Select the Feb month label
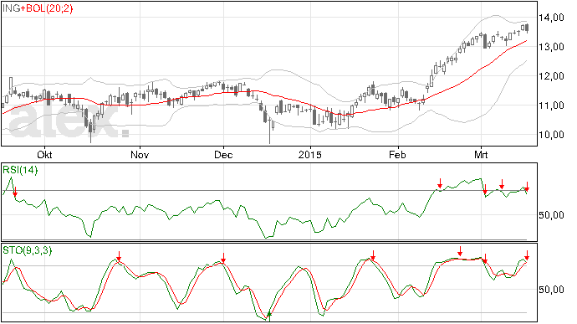The width and height of the screenshot is (577, 324). click(398, 154)
